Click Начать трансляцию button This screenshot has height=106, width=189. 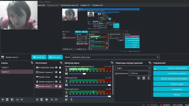coord(171,68)
